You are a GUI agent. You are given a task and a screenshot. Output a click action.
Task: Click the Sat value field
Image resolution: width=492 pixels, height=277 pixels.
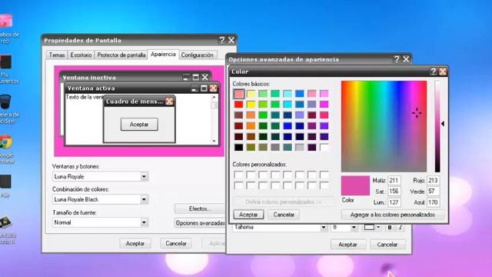coord(394,192)
